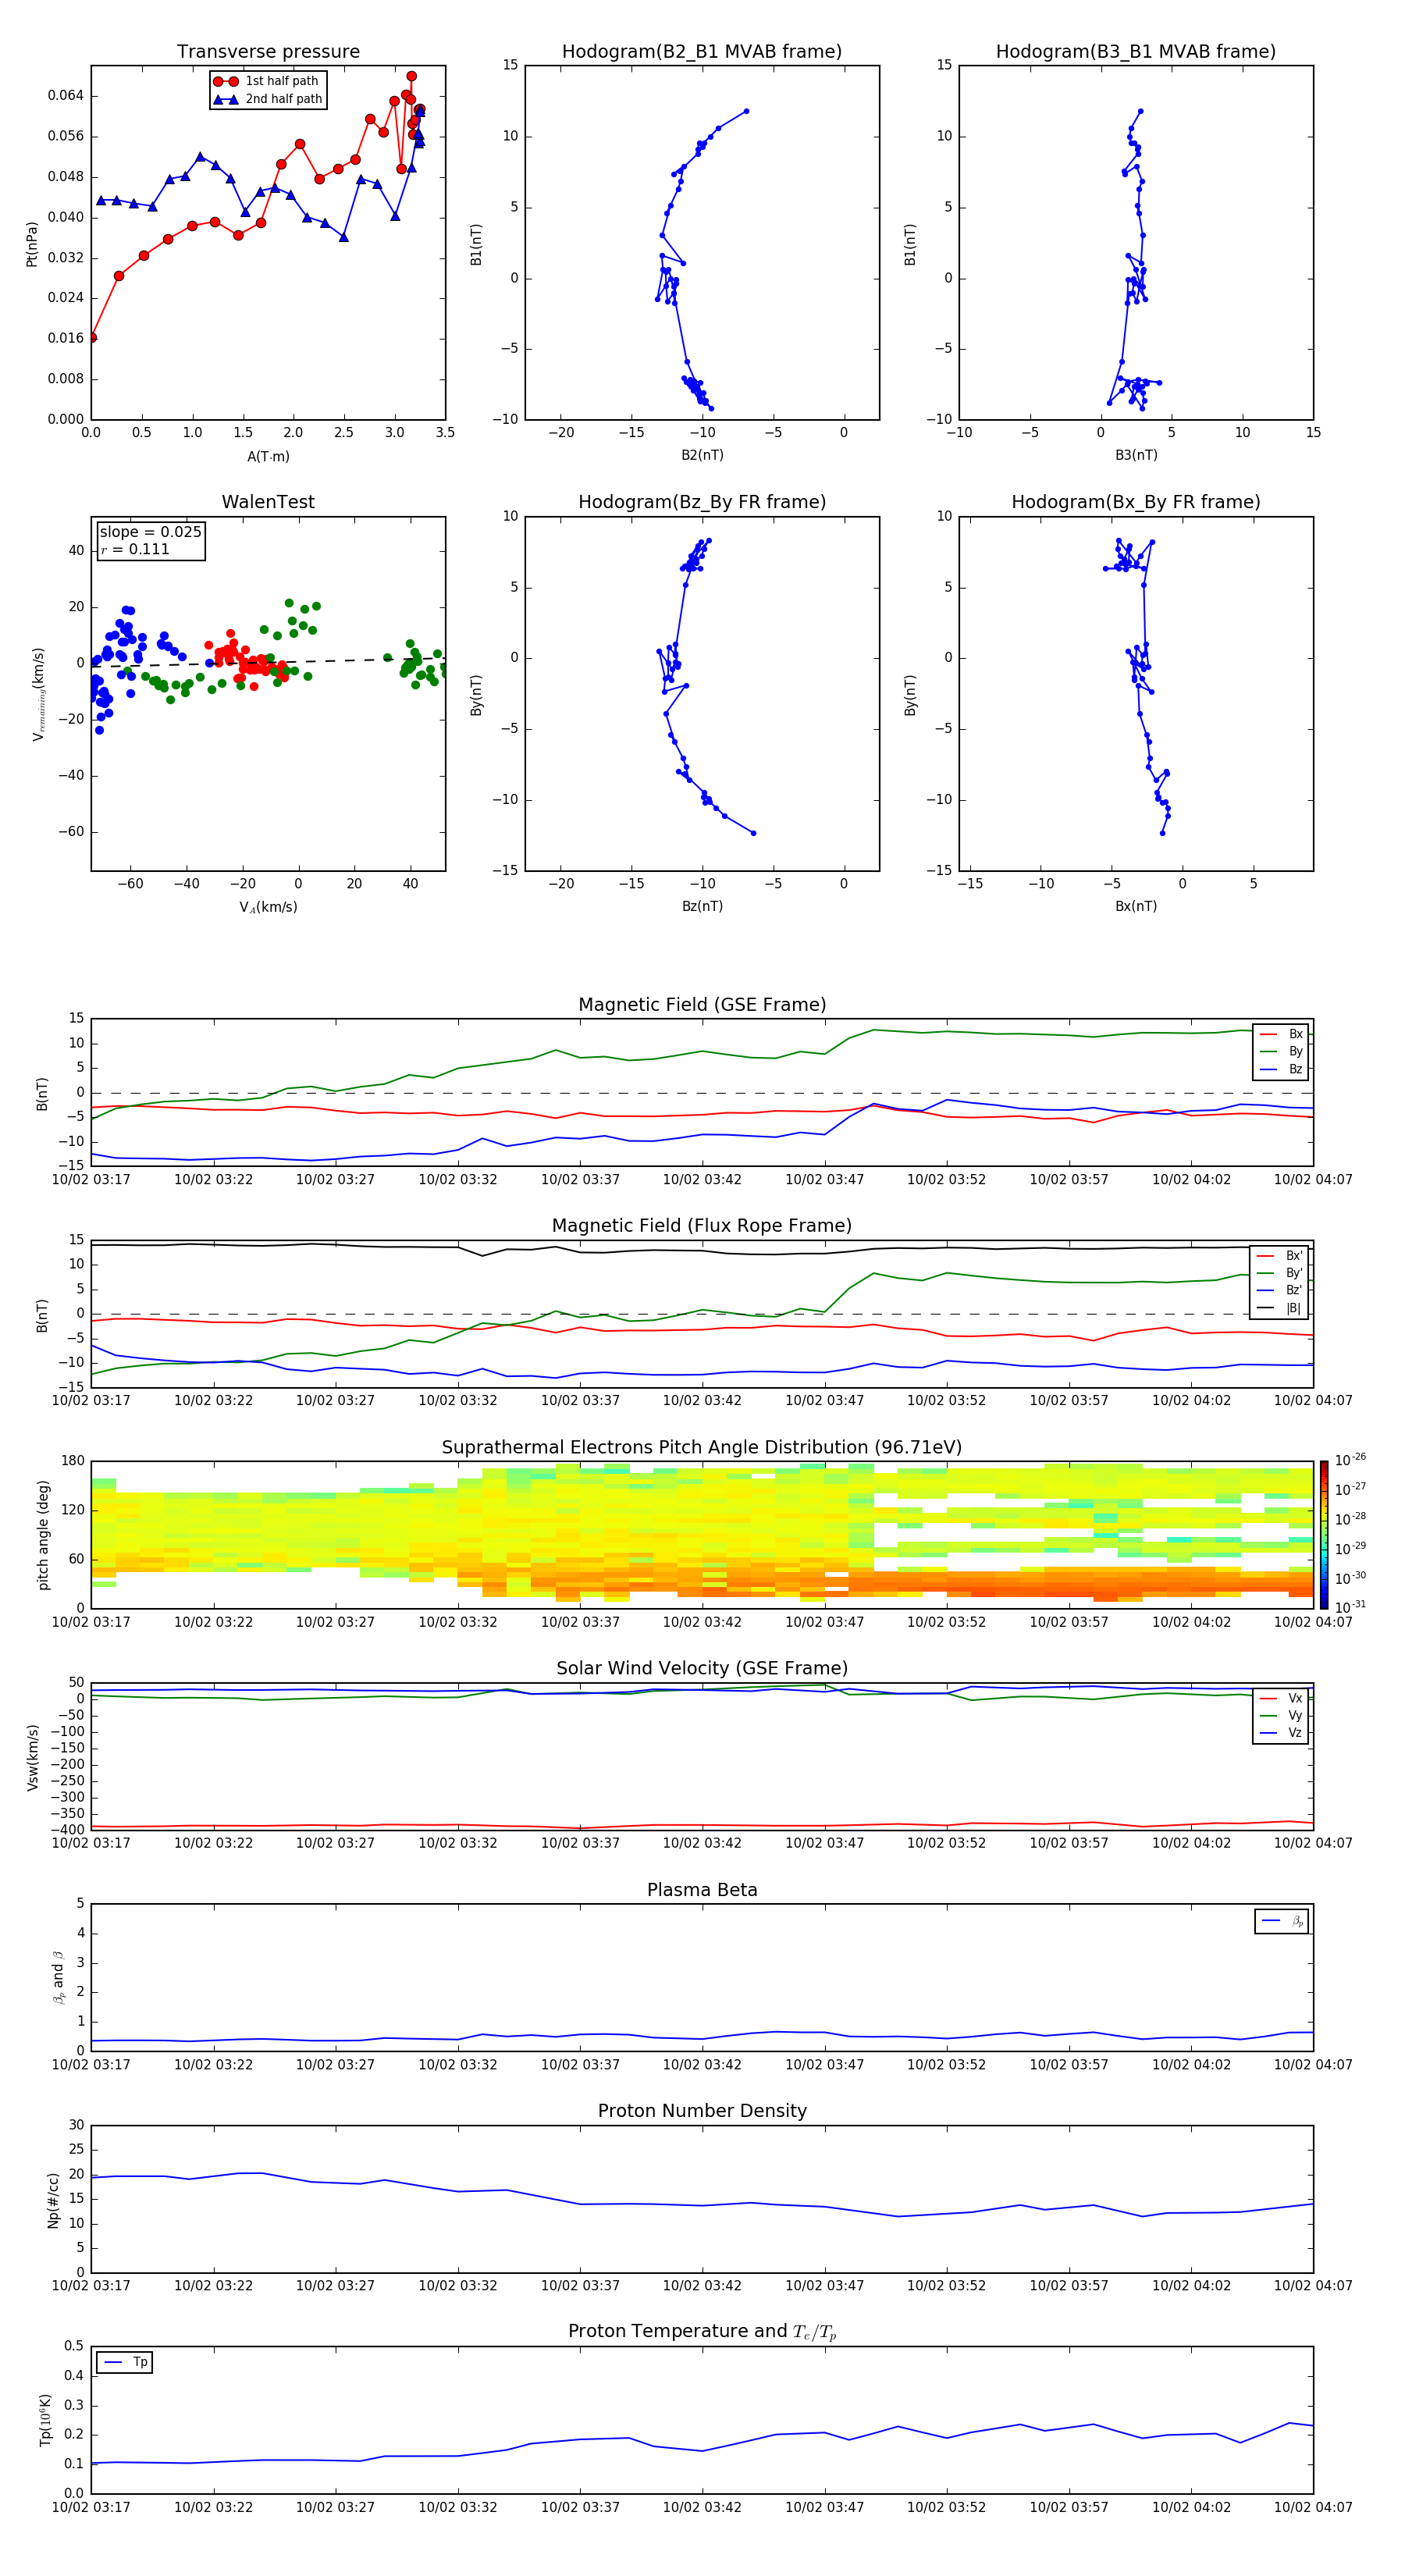Screen dimensions: 1405x2576
Task: Click 'Proton Temperature and Te/Tp' title
Action: coord(702,2332)
